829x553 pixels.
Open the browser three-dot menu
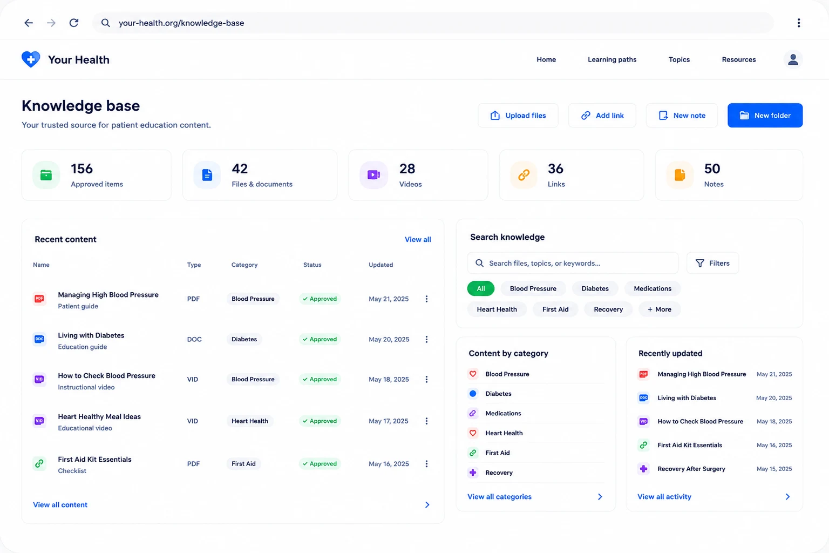[799, 23]
